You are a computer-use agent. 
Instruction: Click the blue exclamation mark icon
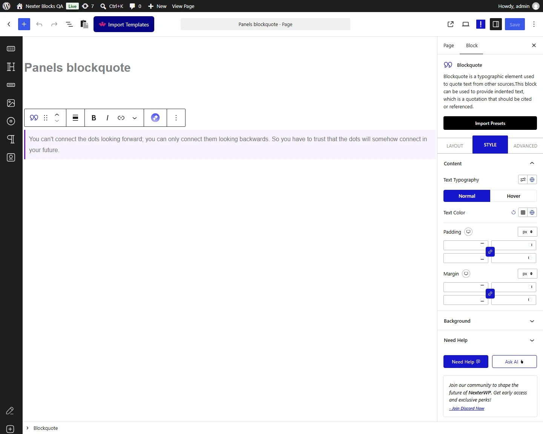click(481, 24)
